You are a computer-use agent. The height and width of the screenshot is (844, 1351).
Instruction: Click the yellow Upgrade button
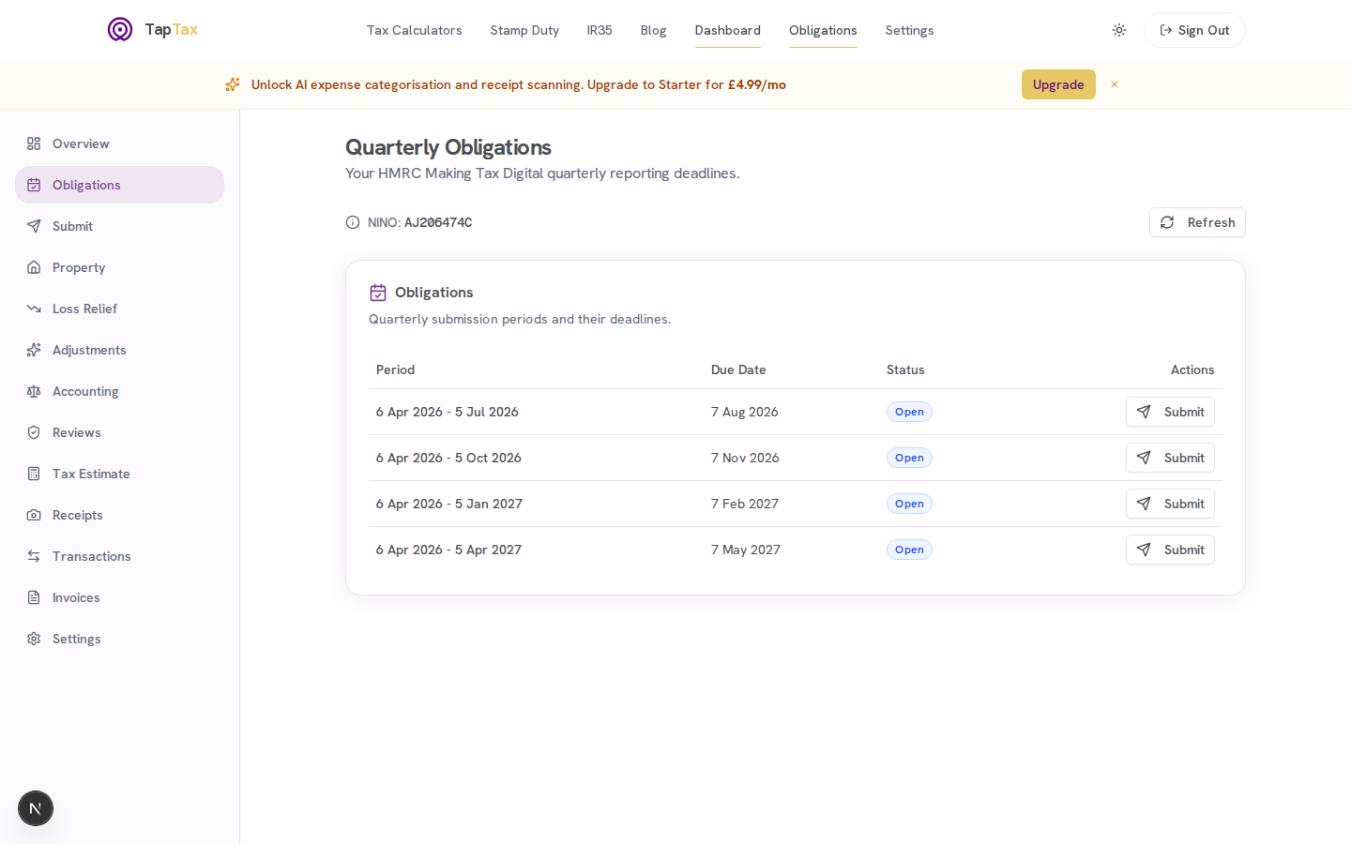click(1058, 84)
